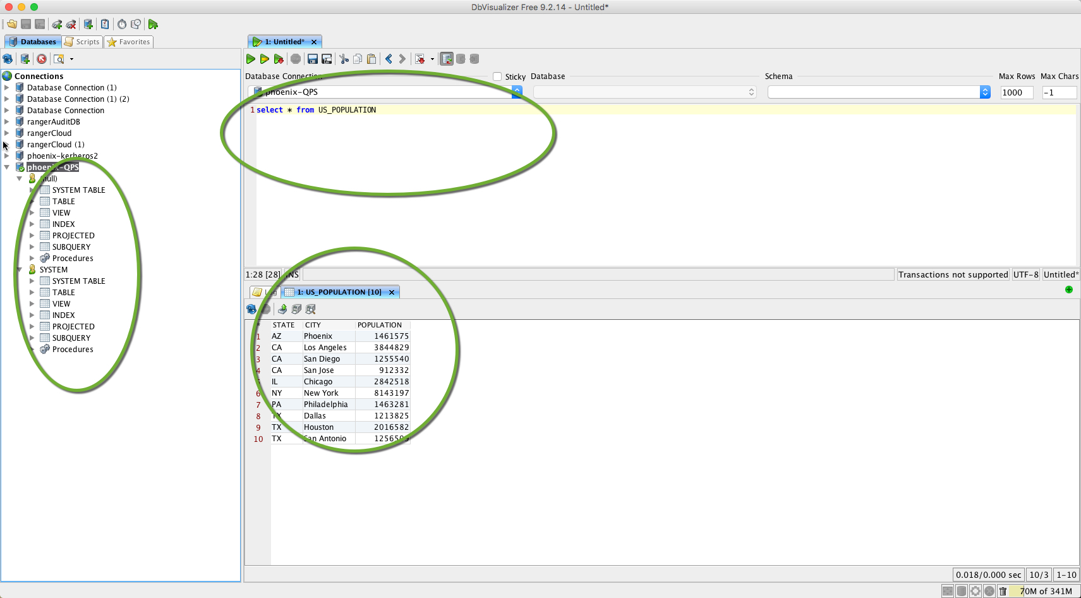Viewport: 1081px width, 598px height.
Task: Click the Disconnect red-arrow icon above the tree
Action: coord(41,59)
